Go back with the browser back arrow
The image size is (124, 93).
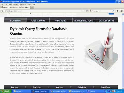point(2,11)
